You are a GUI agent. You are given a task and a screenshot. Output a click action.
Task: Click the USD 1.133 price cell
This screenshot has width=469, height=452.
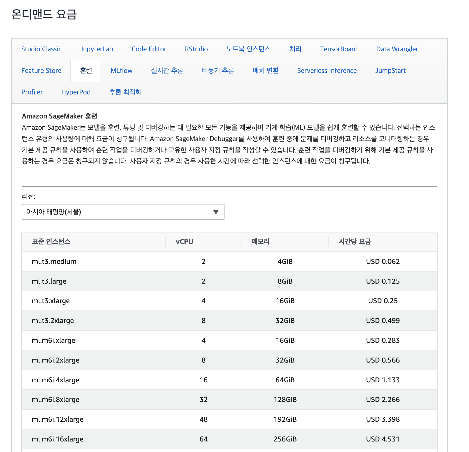pos(383,380)
